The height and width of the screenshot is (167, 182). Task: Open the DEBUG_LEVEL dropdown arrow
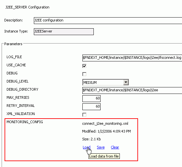click(x=126, y=82)
